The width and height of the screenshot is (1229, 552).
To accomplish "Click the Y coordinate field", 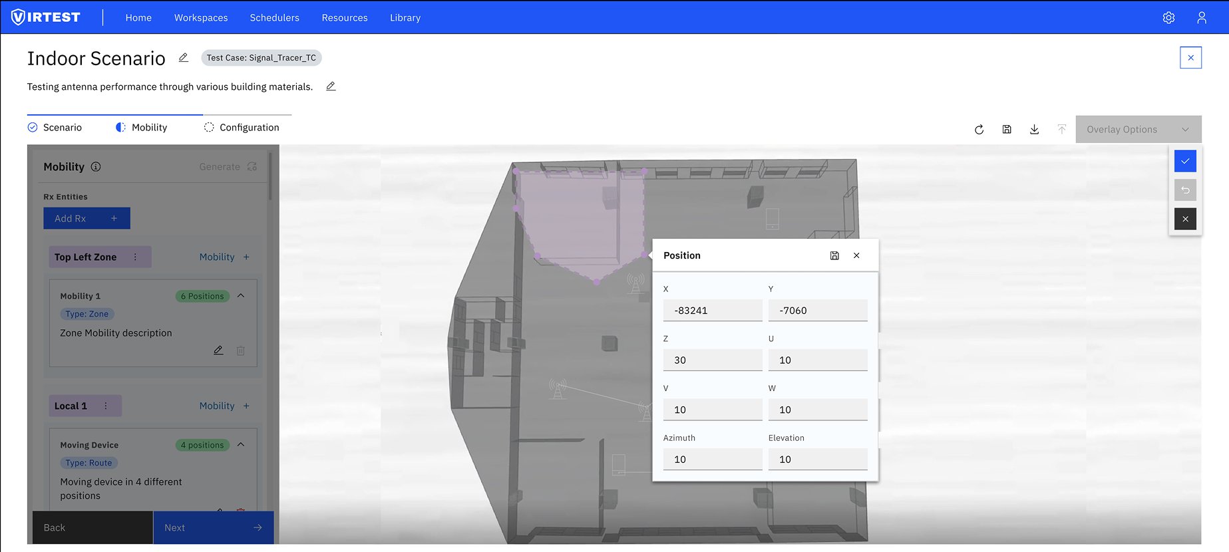I will point(818,311).
